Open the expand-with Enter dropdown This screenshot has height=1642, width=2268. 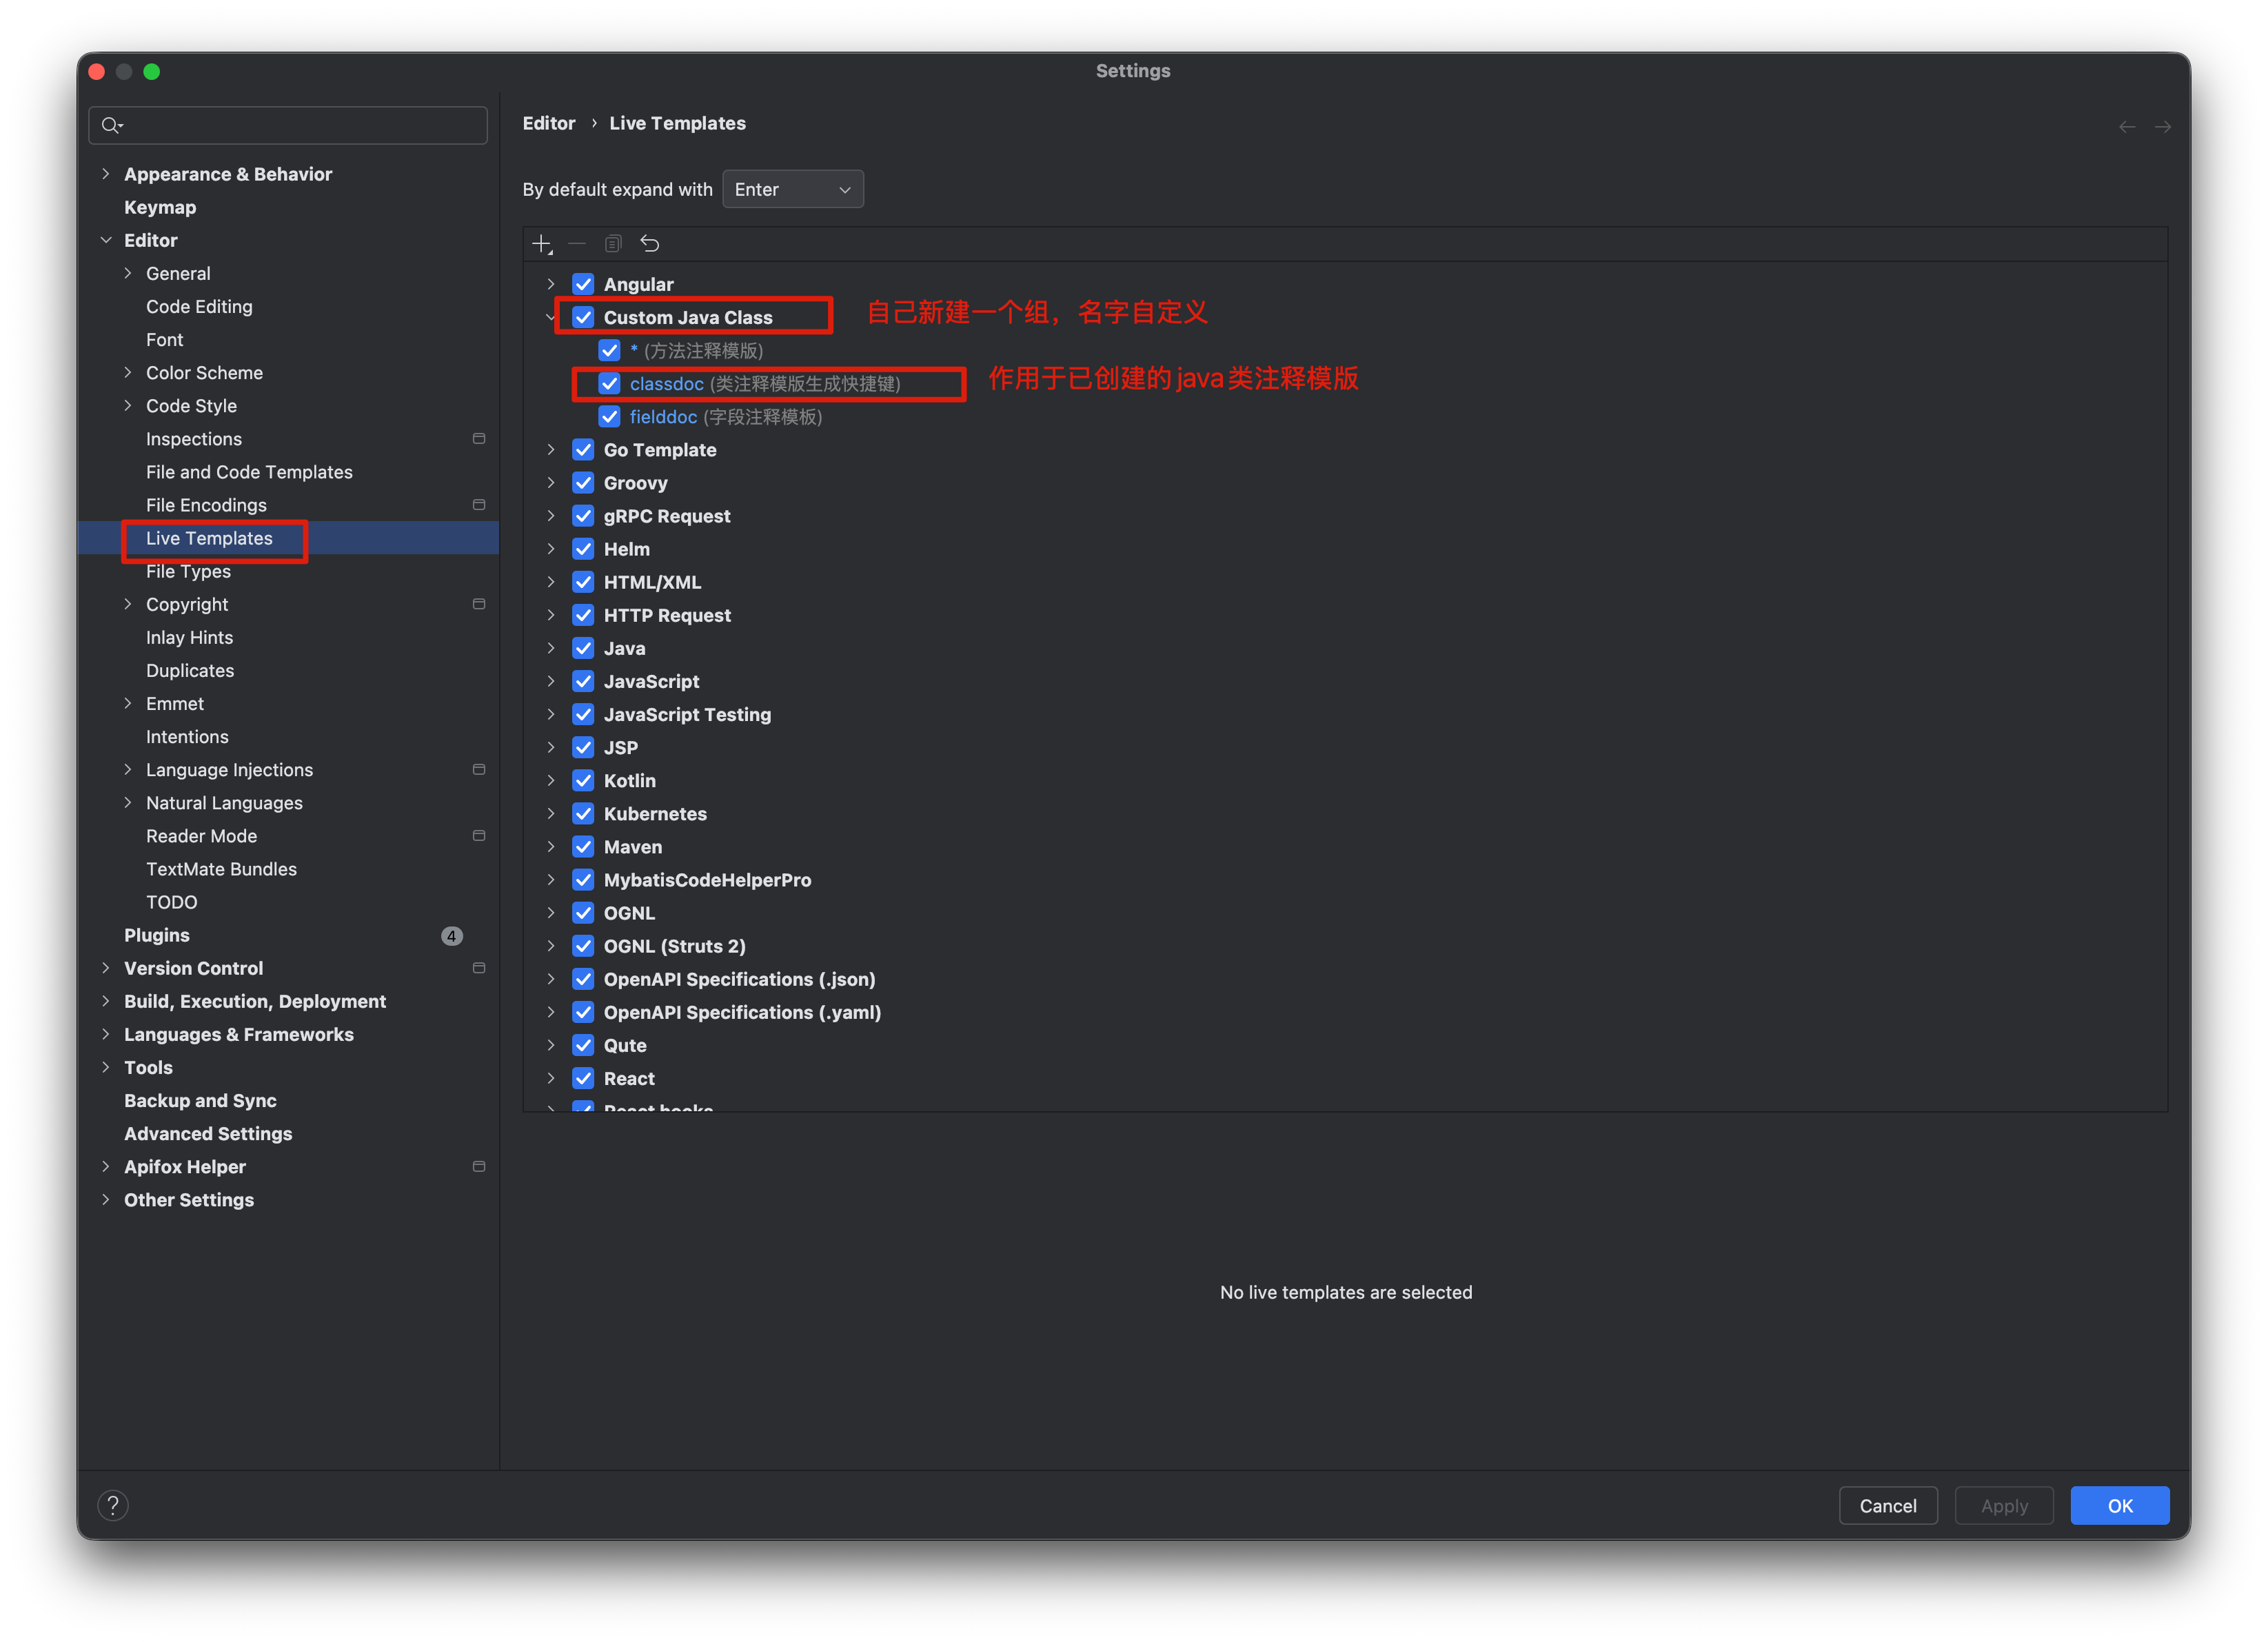tap(792, 190)
